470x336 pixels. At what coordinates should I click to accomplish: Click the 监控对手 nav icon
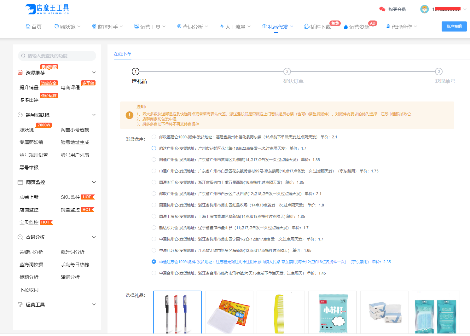(x=94, y=26)
